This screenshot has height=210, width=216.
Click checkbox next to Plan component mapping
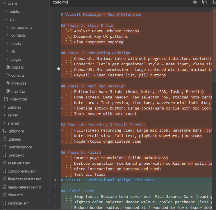tap(68, 42)
